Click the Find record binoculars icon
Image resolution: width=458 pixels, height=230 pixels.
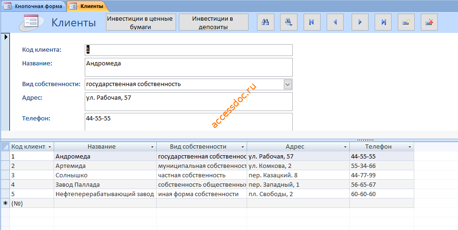pos(265,22)
